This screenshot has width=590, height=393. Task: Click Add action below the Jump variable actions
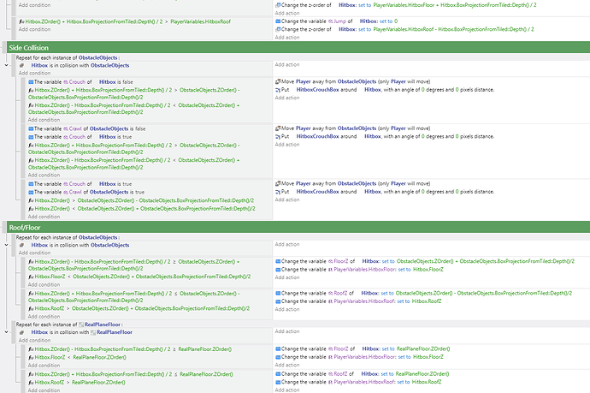288,37
